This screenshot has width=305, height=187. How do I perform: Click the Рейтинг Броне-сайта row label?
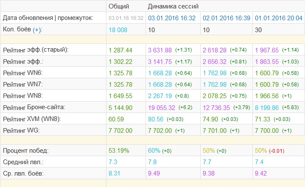(x=34, y=107)
